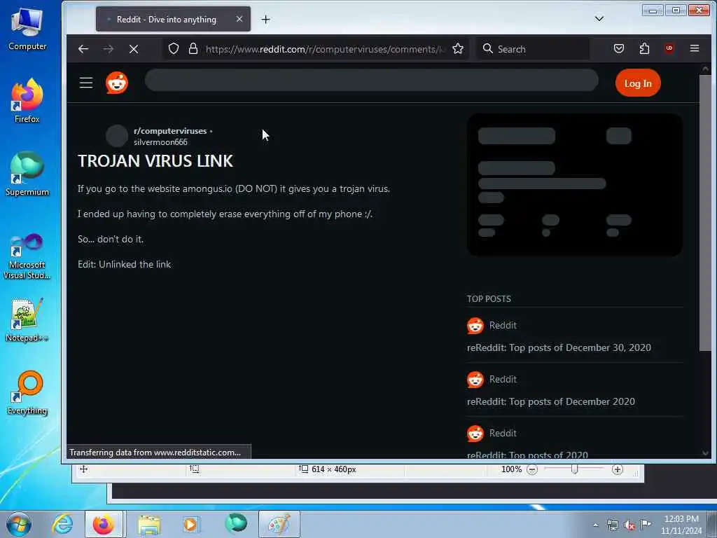717x538 pixels.
Task: Open the Windows Start menu
Action: coord(19,525)
